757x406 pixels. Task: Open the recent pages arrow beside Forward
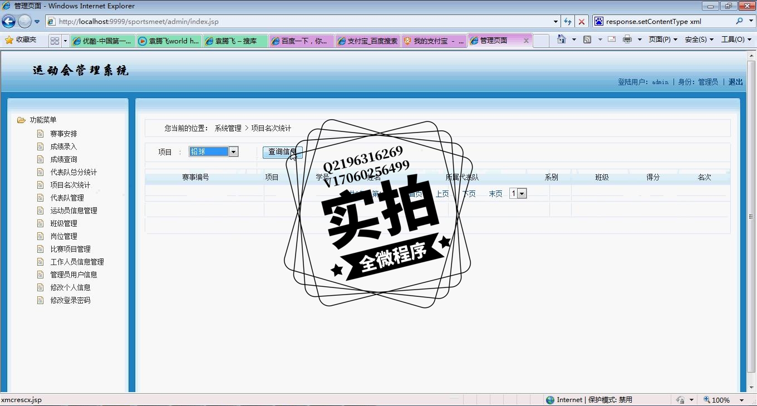[37, 22]
